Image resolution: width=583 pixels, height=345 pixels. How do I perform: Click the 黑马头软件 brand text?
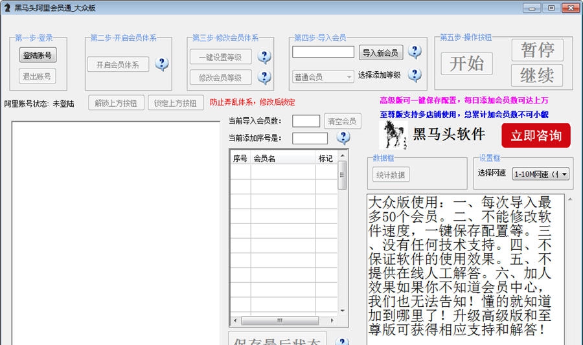[x=449, y=134]
